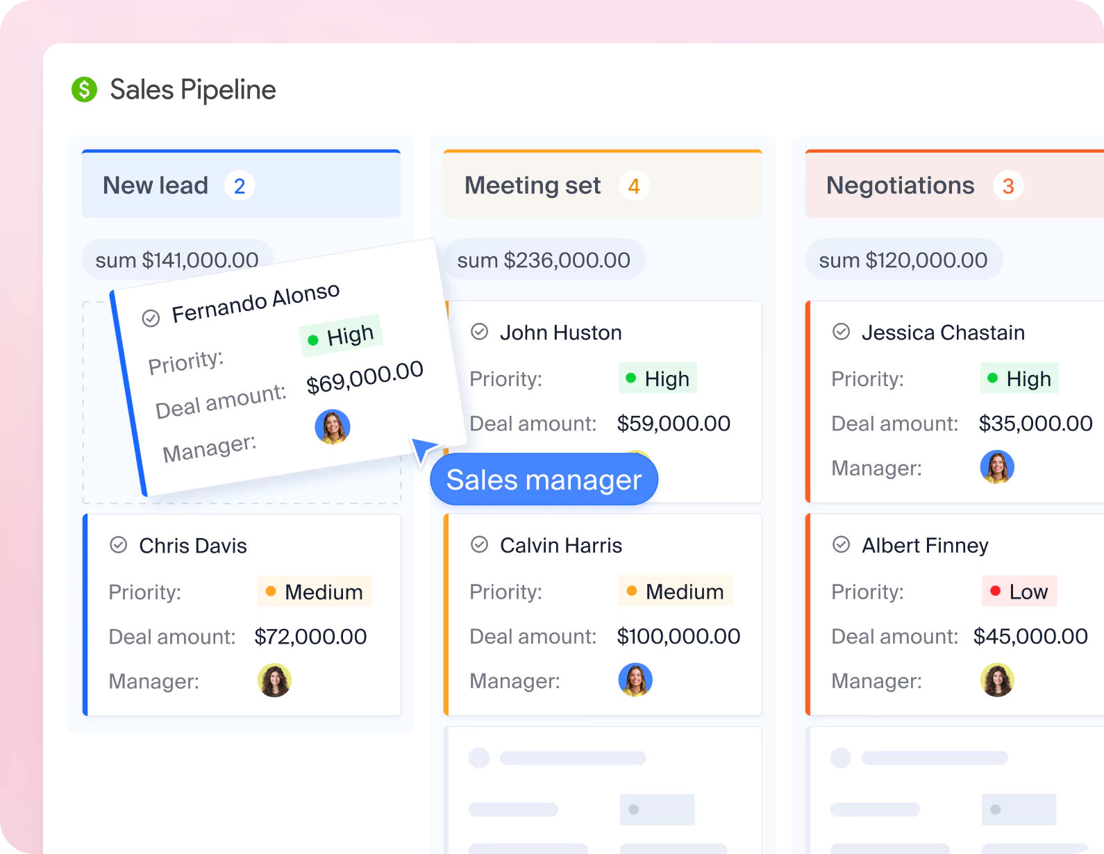Click the checkmark icon on Chris Davis's card
Screen dimensions: 1104x854
tap(118, 545)
